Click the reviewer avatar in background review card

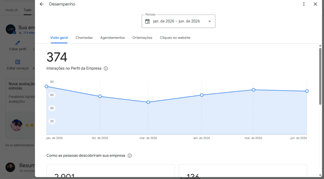point(16,125)
